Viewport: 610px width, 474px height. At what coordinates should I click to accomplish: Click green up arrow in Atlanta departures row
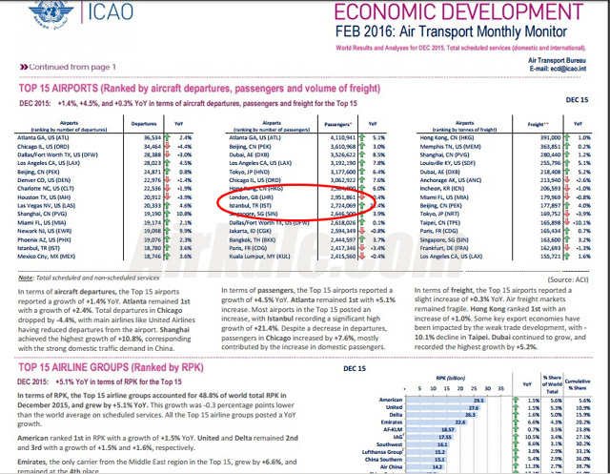(x=168, y=137)
